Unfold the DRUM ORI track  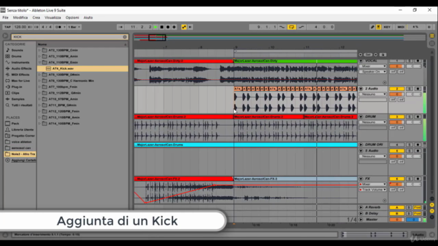click(361, 145)
